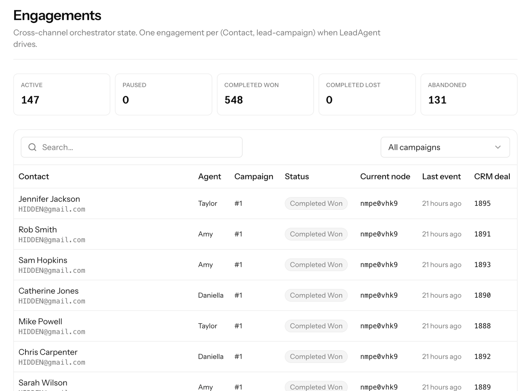Click 21 hours ago in Chris Carpenter row
The image size is (530, 391).
coord(442,357)
